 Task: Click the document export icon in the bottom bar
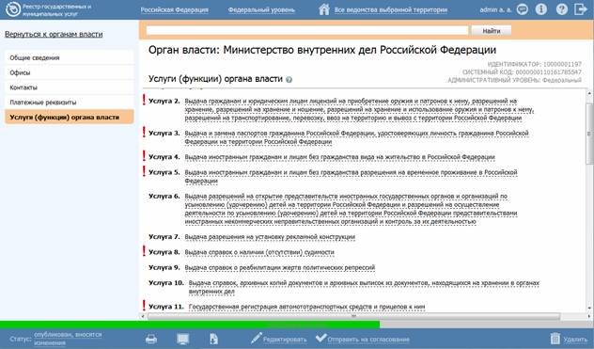coord(213,339)
